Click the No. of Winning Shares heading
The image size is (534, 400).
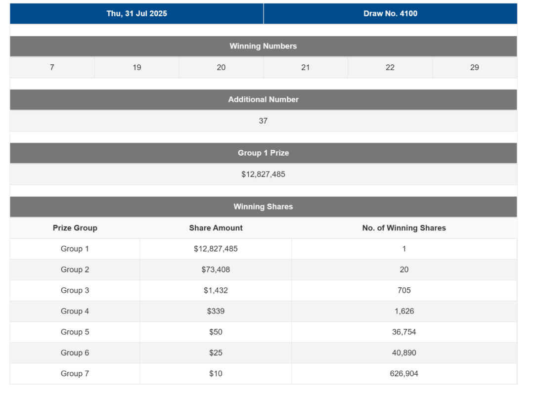tap(404, 228)
